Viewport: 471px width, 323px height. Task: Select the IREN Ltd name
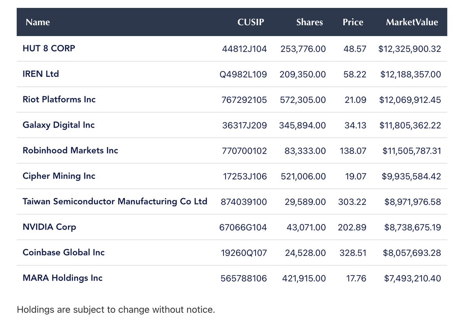click(41, 74)
